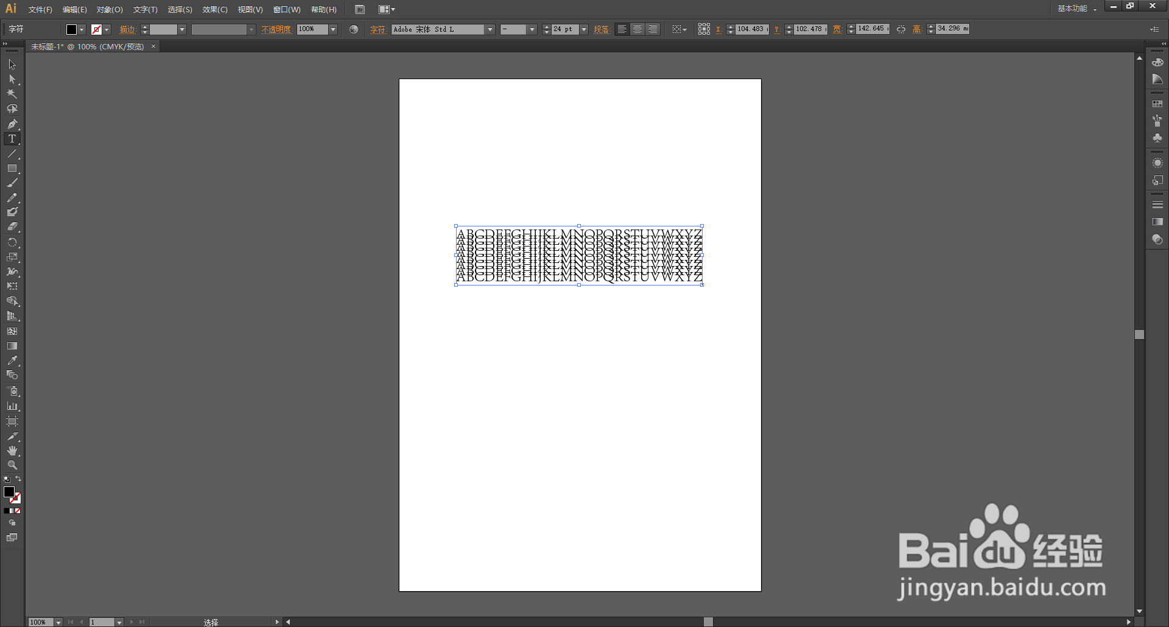The image size is (1169, 627).
Task: Click the 字符 character panel link
Action: [x=377, y=29]
